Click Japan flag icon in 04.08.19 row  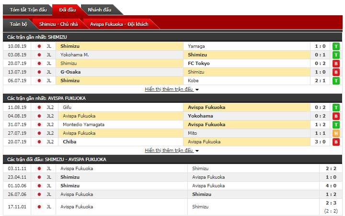39,116
